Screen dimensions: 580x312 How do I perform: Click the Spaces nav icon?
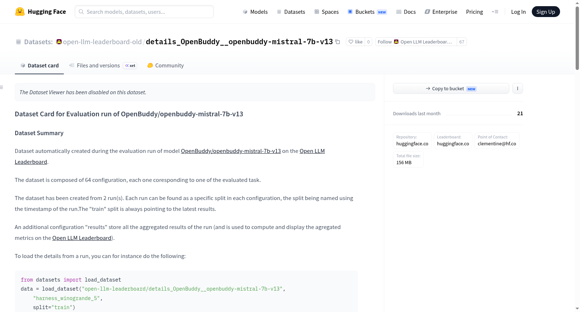[x=317, y=12]
